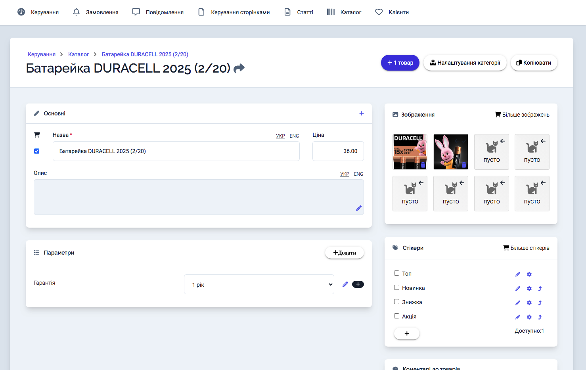Move the Акція sticker up with the arrow icon
This screenshot has height=370, width=586.
540,317
